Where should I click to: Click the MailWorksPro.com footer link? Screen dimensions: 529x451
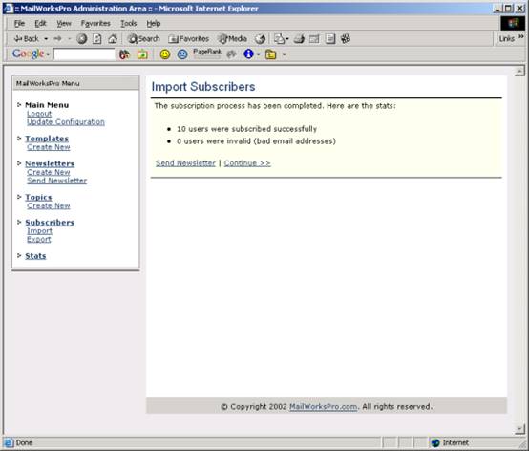[x=323, y=407]
